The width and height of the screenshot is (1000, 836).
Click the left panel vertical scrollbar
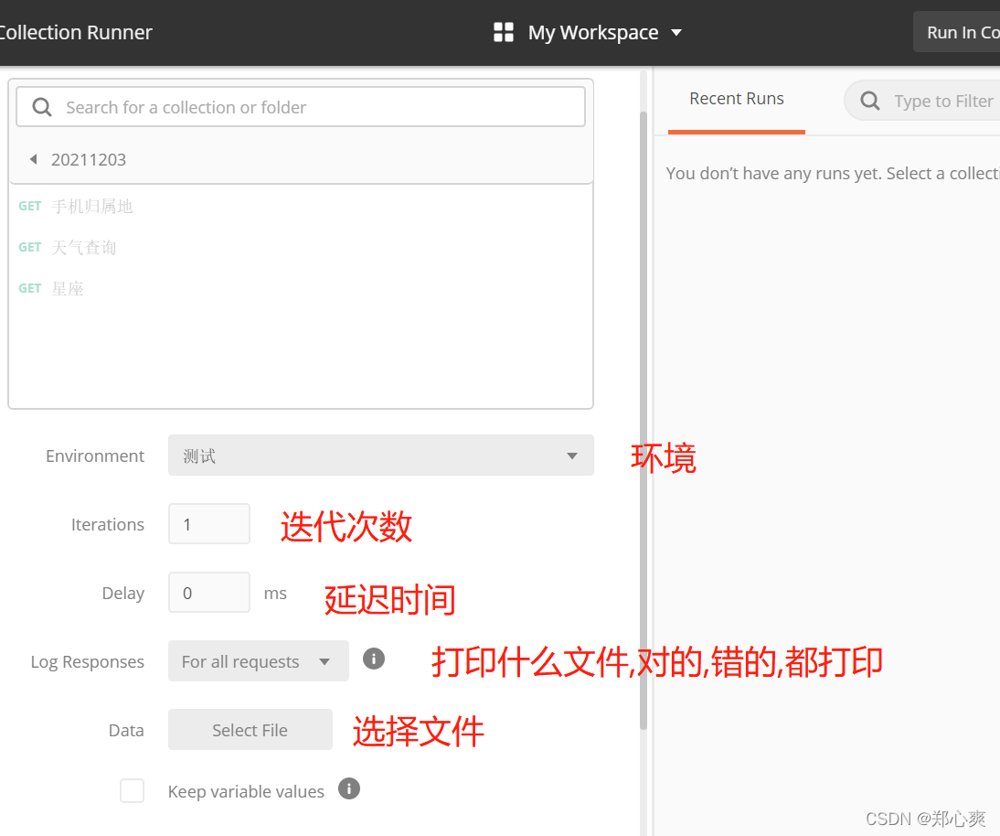coord(644,420)
